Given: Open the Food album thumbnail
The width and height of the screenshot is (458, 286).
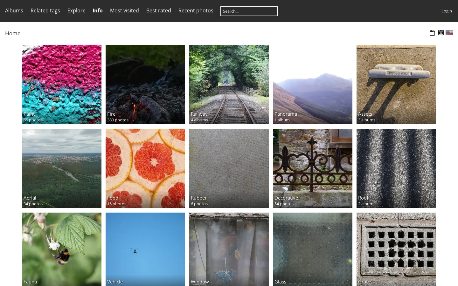Looking at the screenshot, I should 145,168.
